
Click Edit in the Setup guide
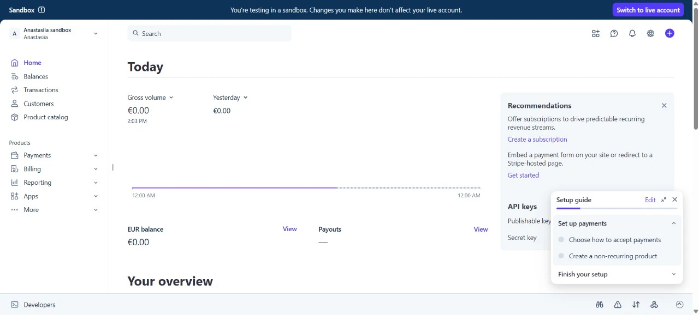click(650, 200)
